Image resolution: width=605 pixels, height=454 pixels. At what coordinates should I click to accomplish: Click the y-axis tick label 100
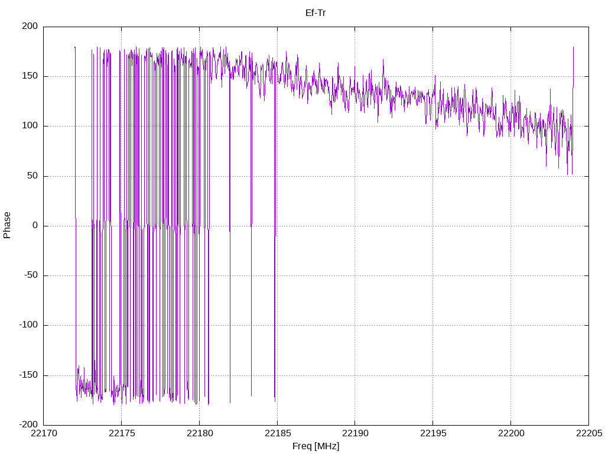click(x=30, y=126)
